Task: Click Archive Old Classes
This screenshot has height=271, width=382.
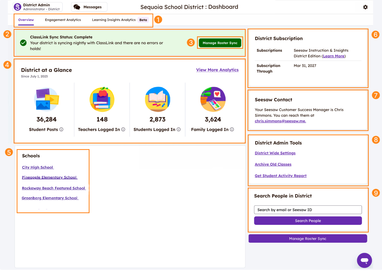Action: (273, 164)
